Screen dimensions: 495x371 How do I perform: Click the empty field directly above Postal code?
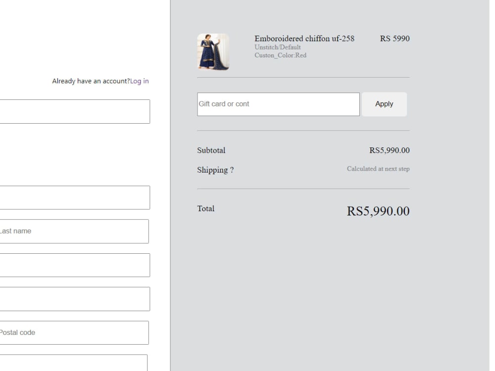[75, 299]
